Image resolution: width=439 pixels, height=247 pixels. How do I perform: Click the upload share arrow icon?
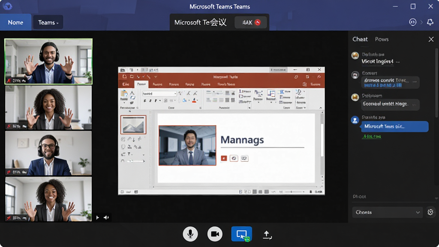click(267, 235)
